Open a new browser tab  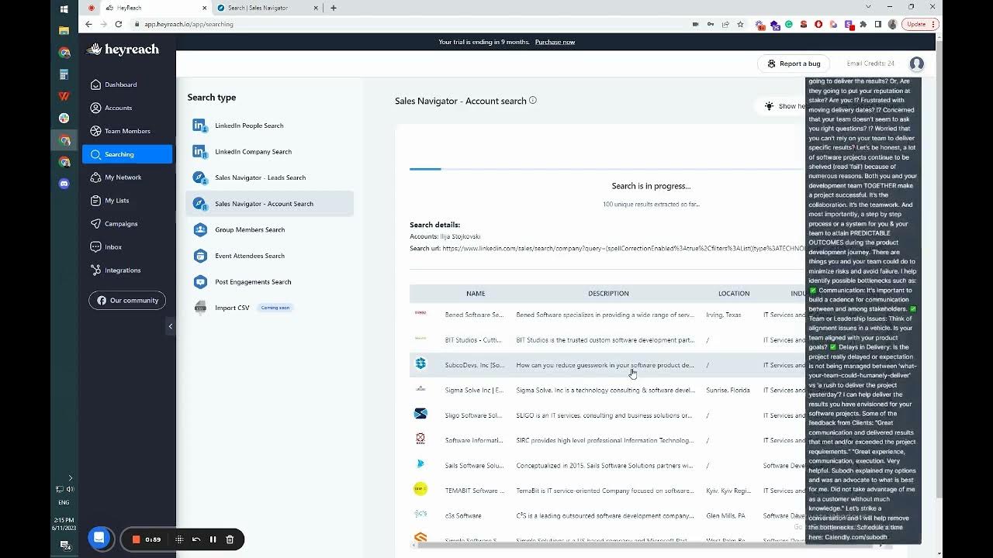click(334, 8)
